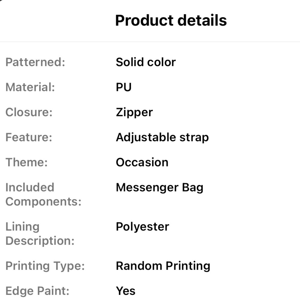Select the Edge Paint label
This screenshot has height=300, width=300.
(37, 291)
